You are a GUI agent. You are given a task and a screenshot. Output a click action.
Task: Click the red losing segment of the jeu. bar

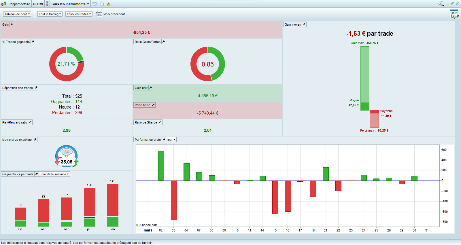click(x=90, y=202)
